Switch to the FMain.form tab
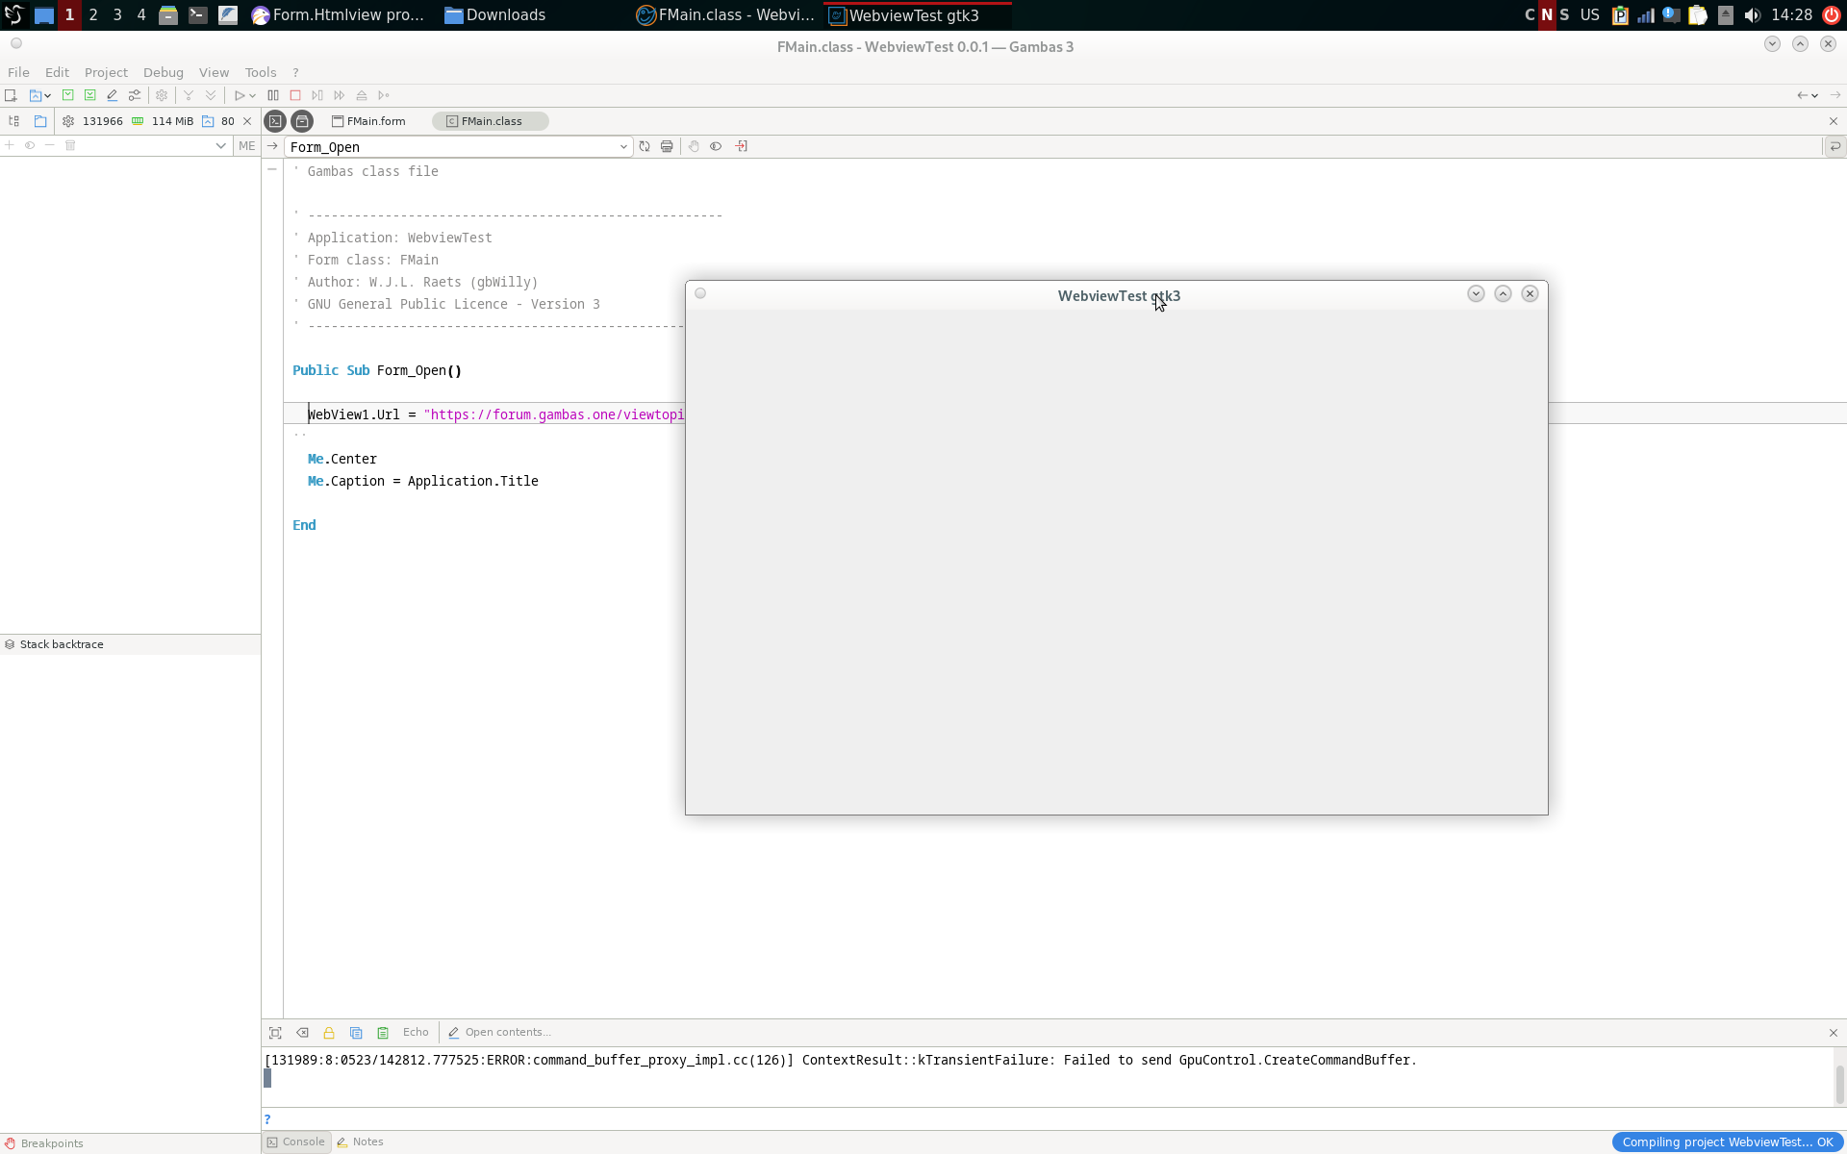This screenshot has height=1154, width=1847. pos(368,121)
